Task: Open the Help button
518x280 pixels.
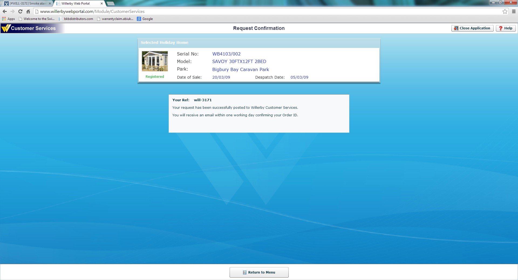Action: [506, 28]
